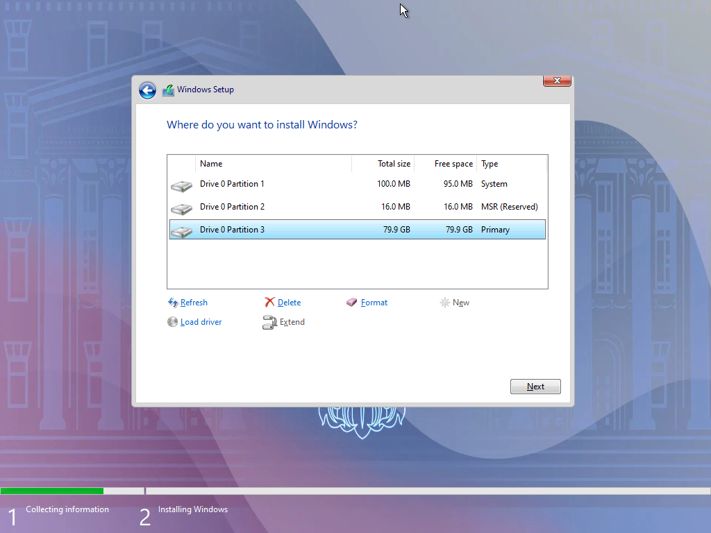Click the Type column header

(512, 164)
